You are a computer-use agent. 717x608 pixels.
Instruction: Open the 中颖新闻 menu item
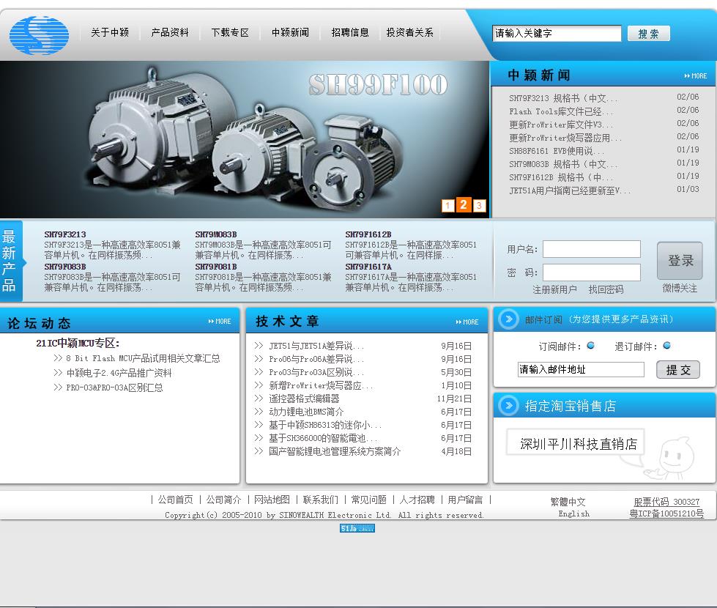click(x=290, y=32)
